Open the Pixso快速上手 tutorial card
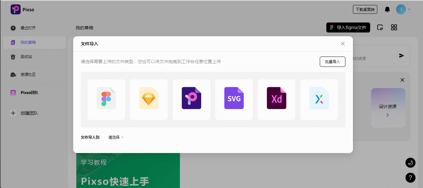Image resolution: width=423 pixels, height=188 pixels. [128, 171]
